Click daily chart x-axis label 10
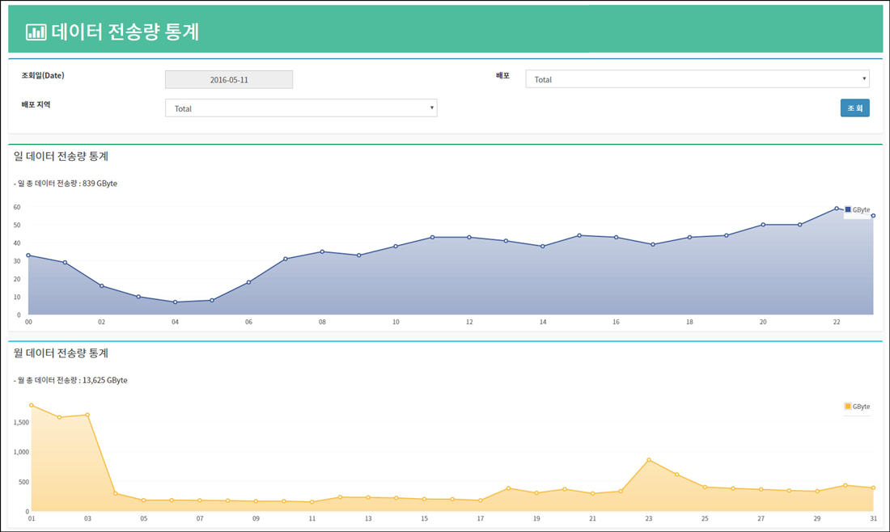The image size is (890, 532). click(396, 322)
